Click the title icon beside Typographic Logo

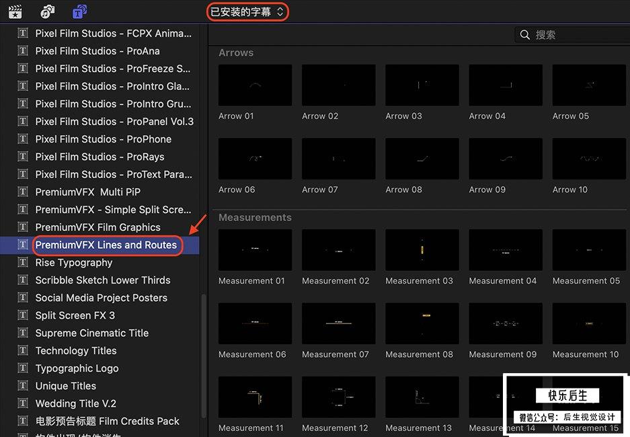[x=23, y=368]
